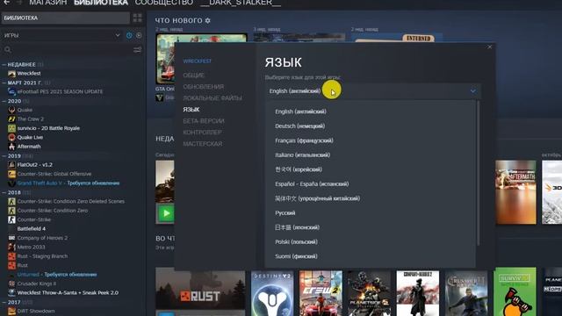The height and width of the screenshot is (316, 562).
Task: Click the library search magnifier icon
Action: pos(8,50)
